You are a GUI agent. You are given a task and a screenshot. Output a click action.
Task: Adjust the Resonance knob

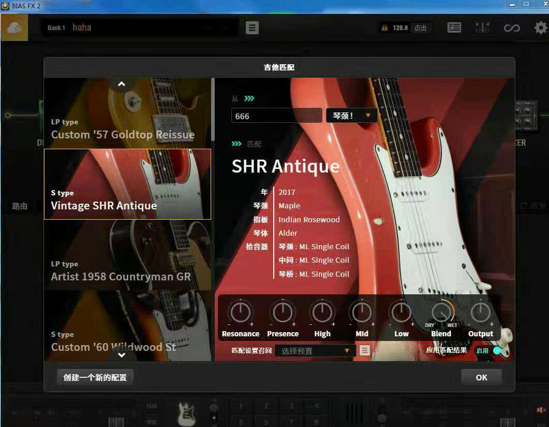(241, 312)
